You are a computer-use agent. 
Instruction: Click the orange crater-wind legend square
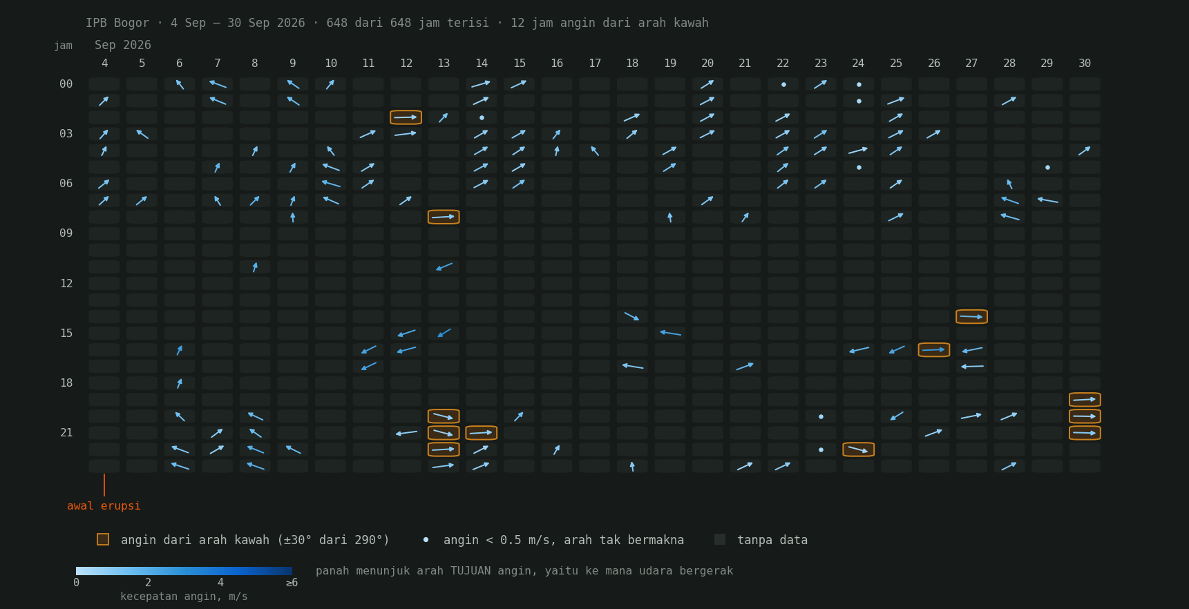point(103,539)
